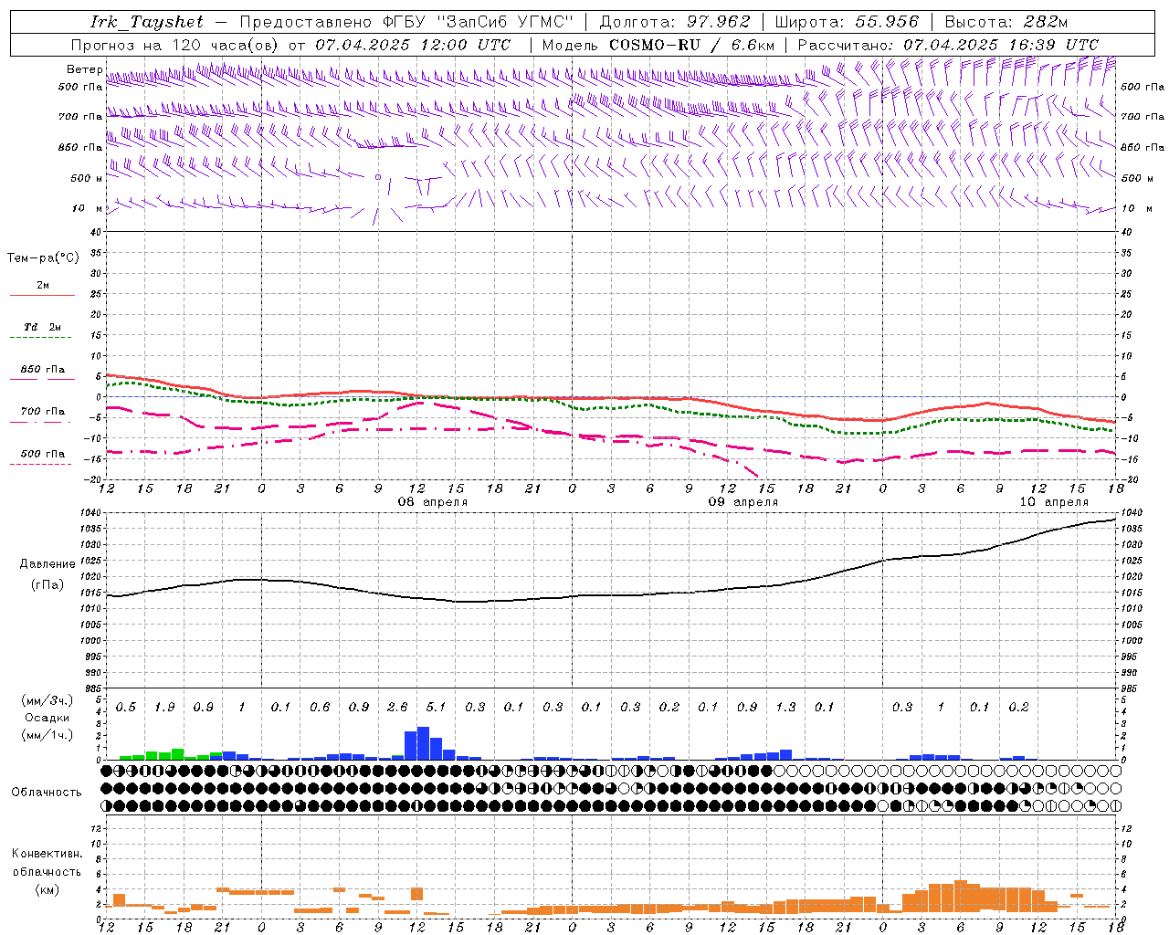Click the '09 апреля' date label
Screen dimensions: 1169x935
pyautogui.click(x=743, y=502)
